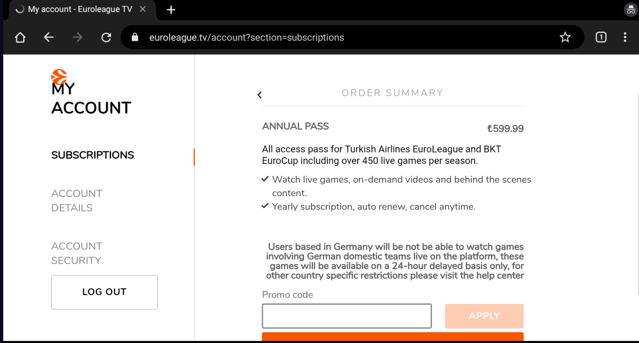This screenshot has height=343, width=639.
Task: Click the Euroleague logo above My Account
Action: click(x=59, y=77)
